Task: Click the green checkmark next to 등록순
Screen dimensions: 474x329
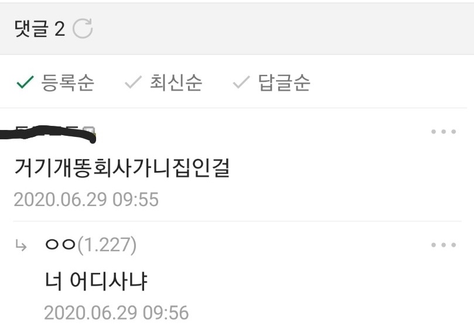Action: [x=25, y=82]
